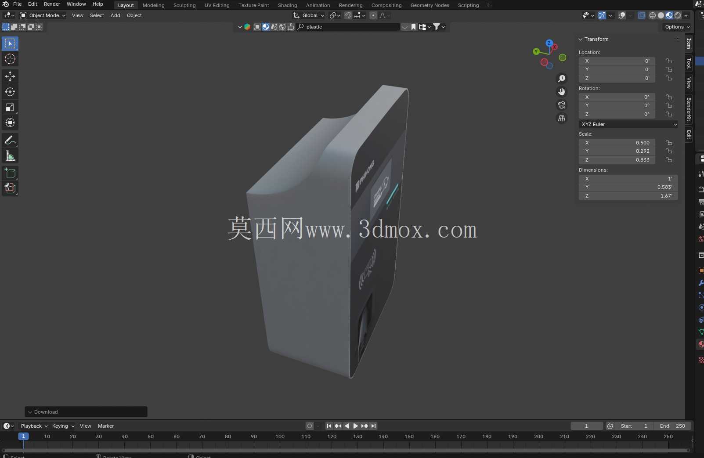The width and height of the screenshot is (704, 458).
Task: Switch to solid viewport shading
Action: pyautogui.click(x=661, y=15)
